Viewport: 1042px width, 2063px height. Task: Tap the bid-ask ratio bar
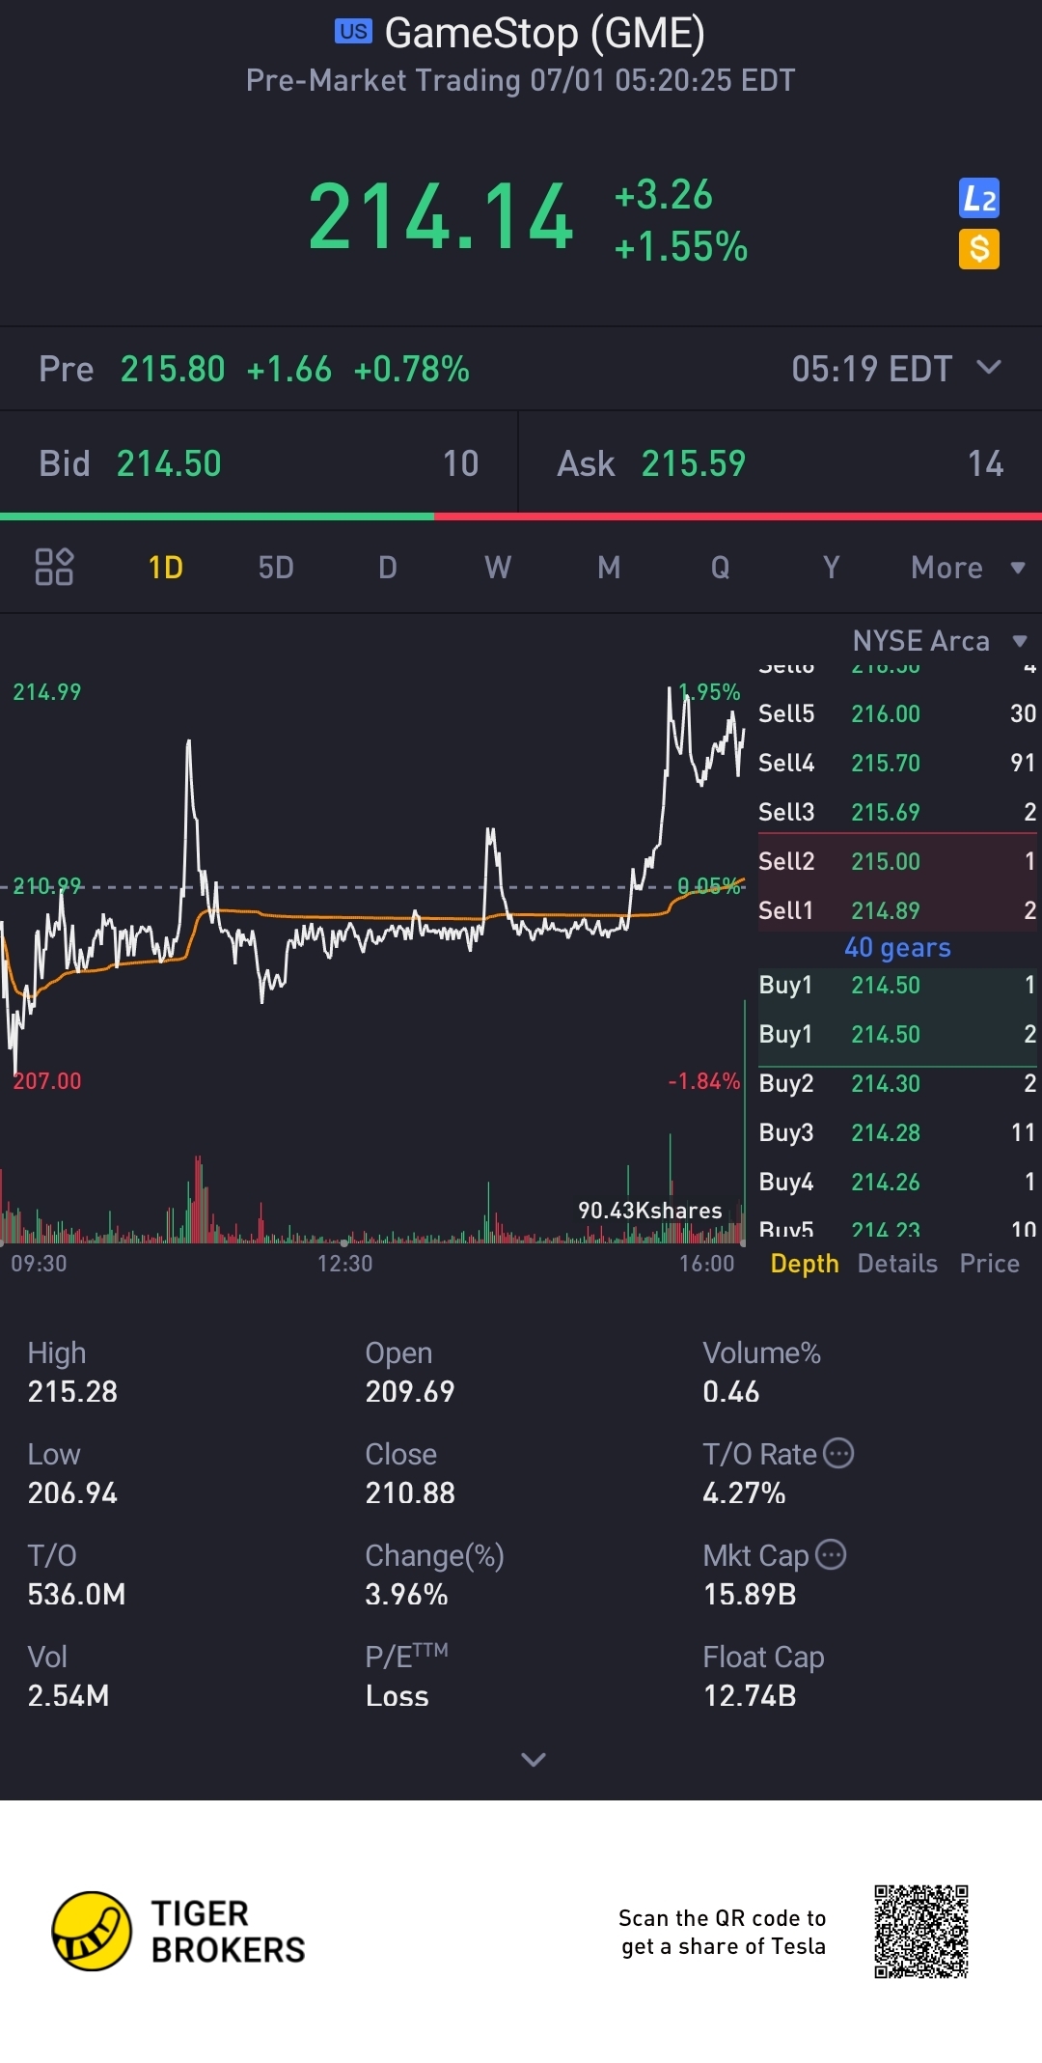521,516
